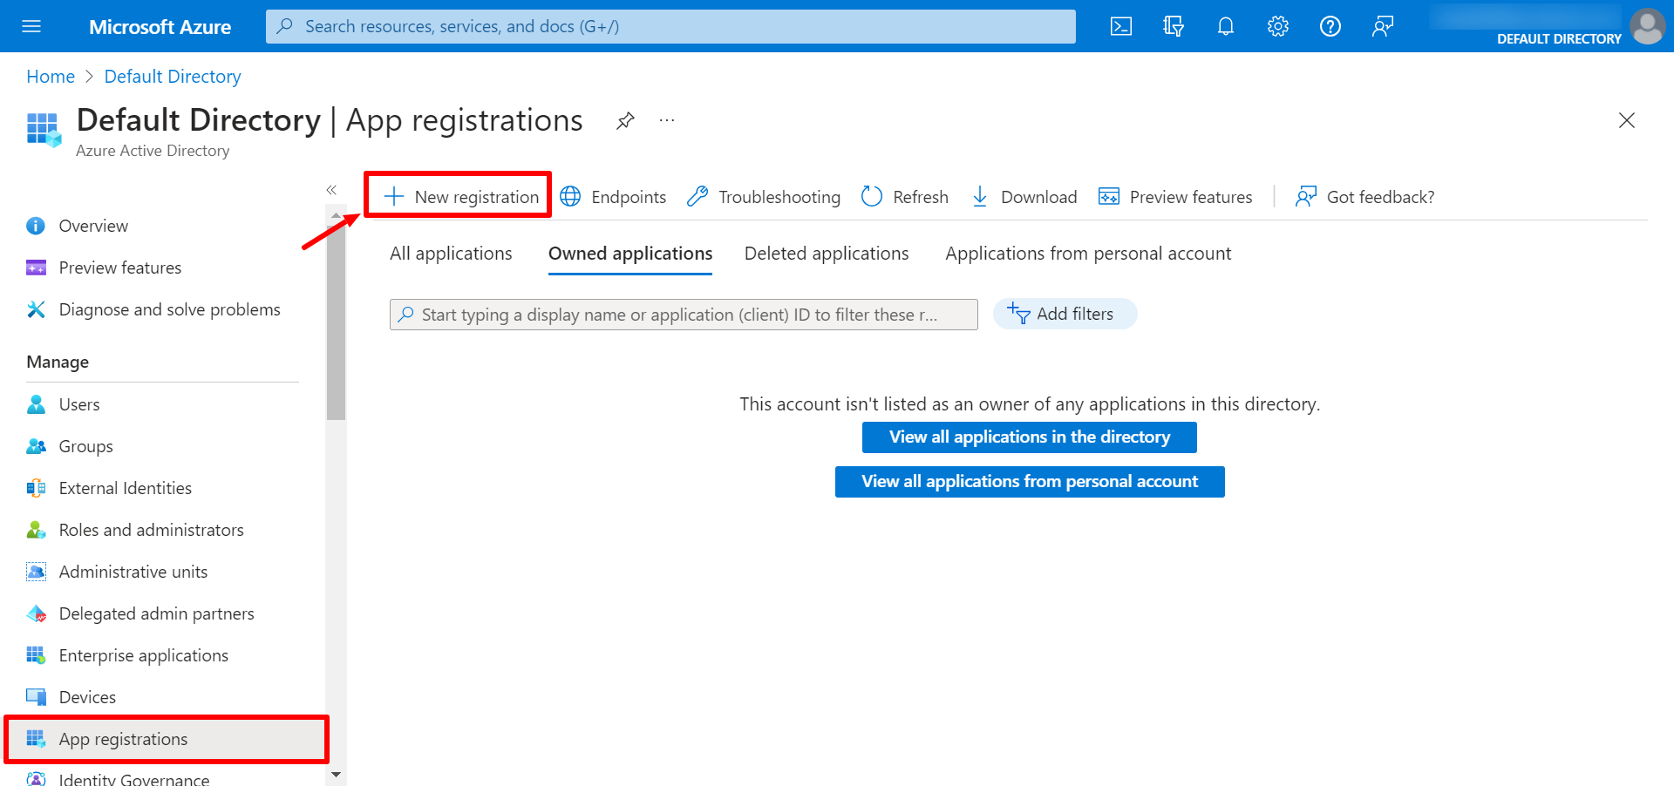Open Directories and subscriptions filter icon
Screen dimensions: 1674x786
click(1174, 26)
